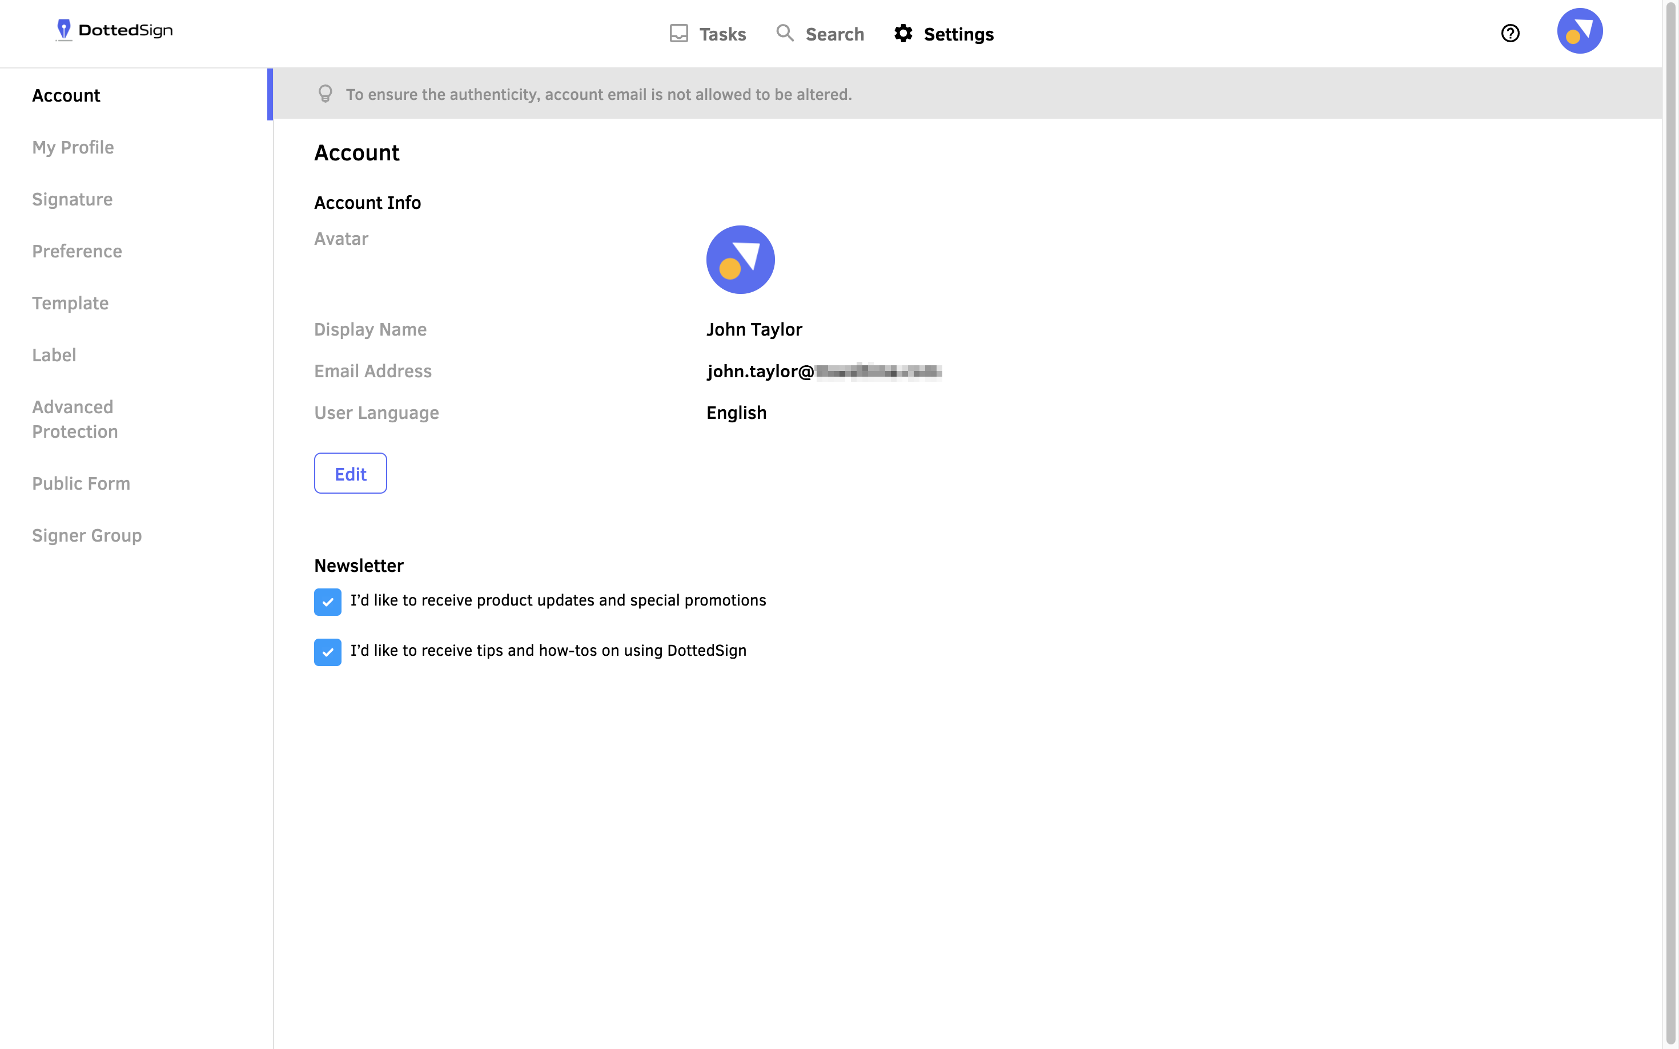
Task: Open Advanced Protection settings
Action: (x=75, y=419)
